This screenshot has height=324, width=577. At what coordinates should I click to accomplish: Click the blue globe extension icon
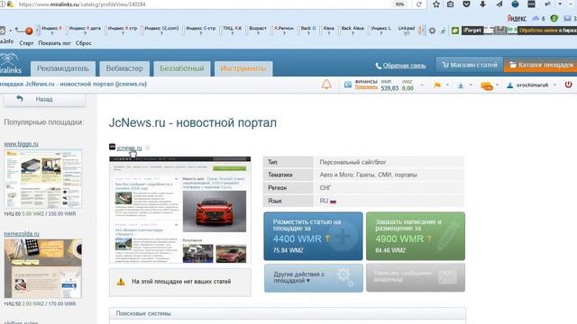click(515, 4)
